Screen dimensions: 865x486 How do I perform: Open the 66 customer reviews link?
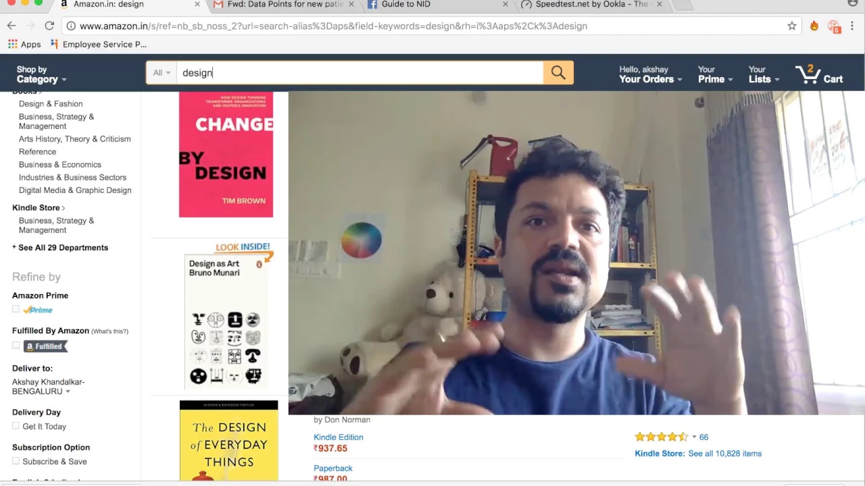pyautogui.click(x=703, y=437)
